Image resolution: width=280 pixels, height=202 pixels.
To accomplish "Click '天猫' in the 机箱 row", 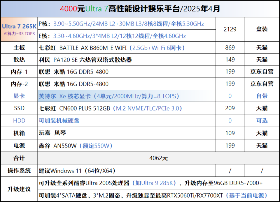I will (262, 133).
